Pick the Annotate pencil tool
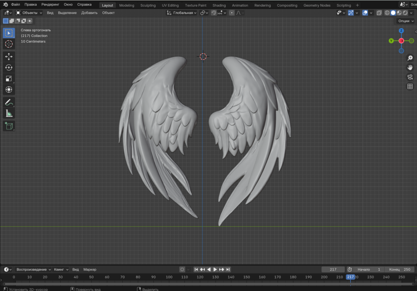This screenshot has width=417, height=291. pos(9,102)
